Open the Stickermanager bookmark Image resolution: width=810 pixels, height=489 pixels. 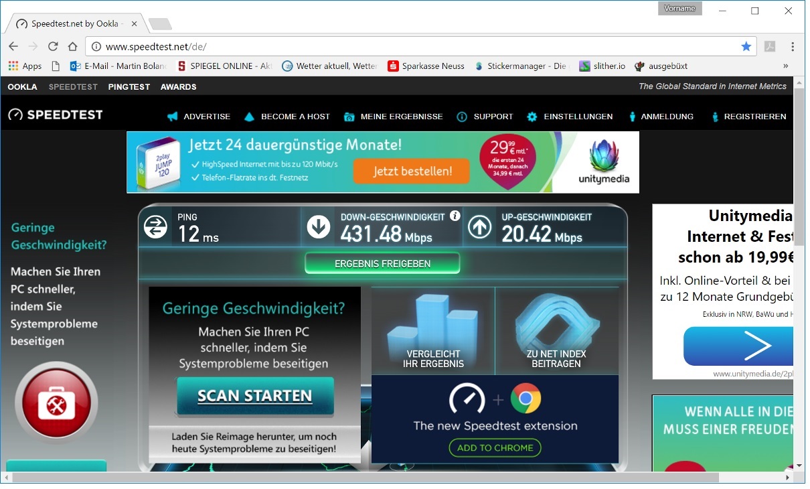(521, 66)
